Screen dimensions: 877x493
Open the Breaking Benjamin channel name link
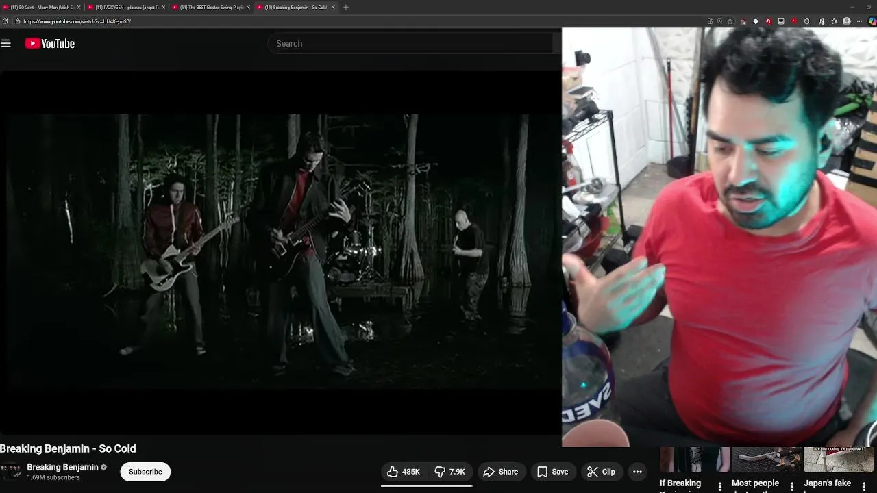[x=62, y=467]
